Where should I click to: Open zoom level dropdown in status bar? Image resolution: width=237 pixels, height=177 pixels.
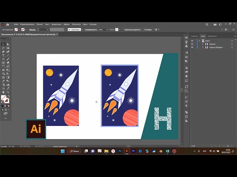[x=9, y=147]
